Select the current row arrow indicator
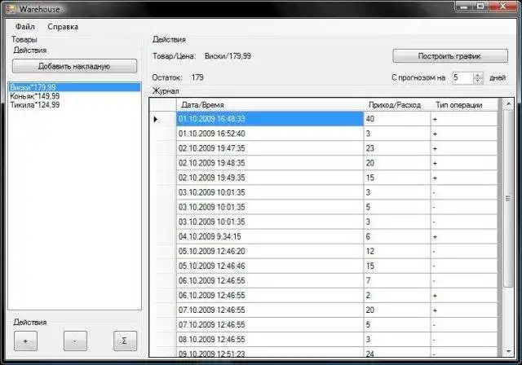 (x=156, y=119)
